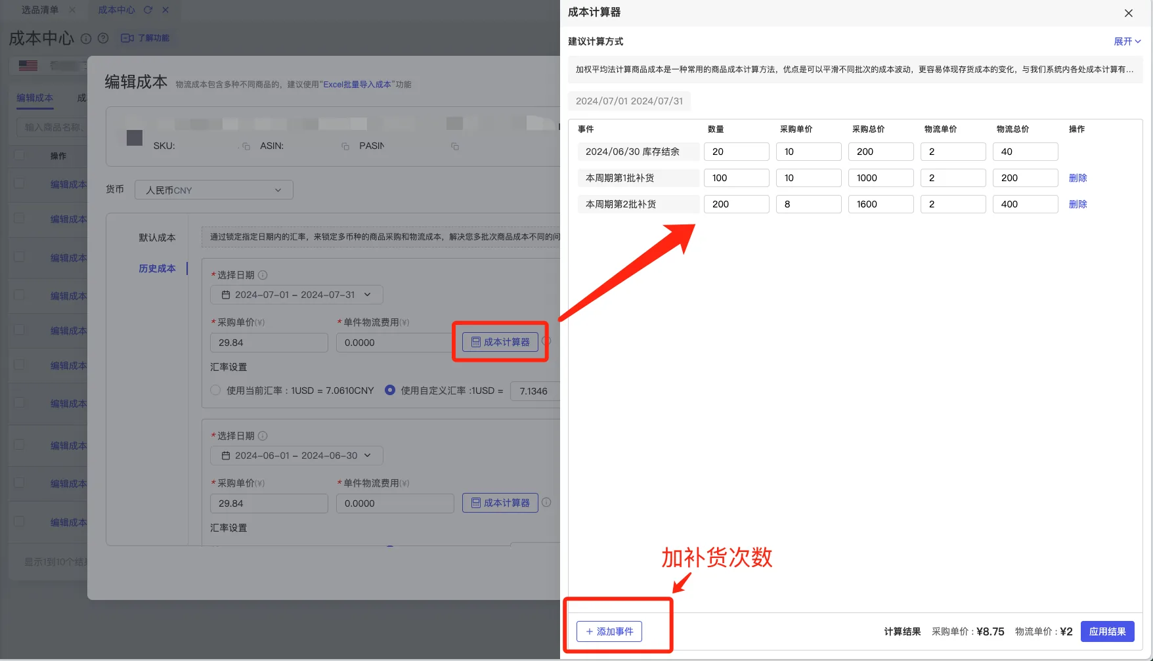Open date dropdown 2024-07-01 – 2024-07-31

[297, 295]
